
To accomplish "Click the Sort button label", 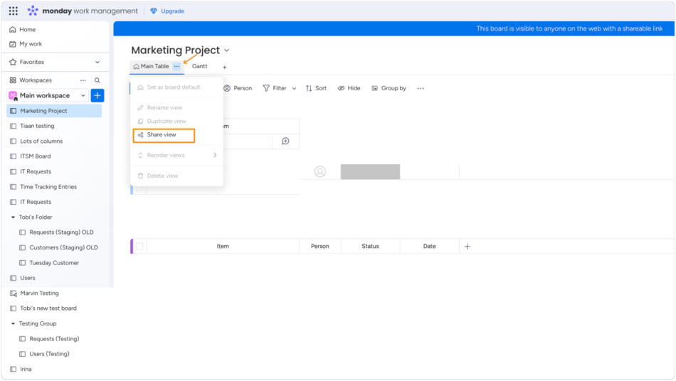I will click(321, 88).
